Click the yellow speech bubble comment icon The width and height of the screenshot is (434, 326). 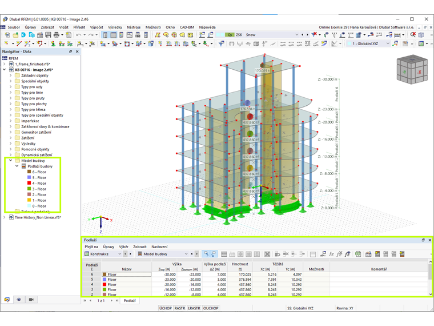pyautogui.click(x=182, y=35)
